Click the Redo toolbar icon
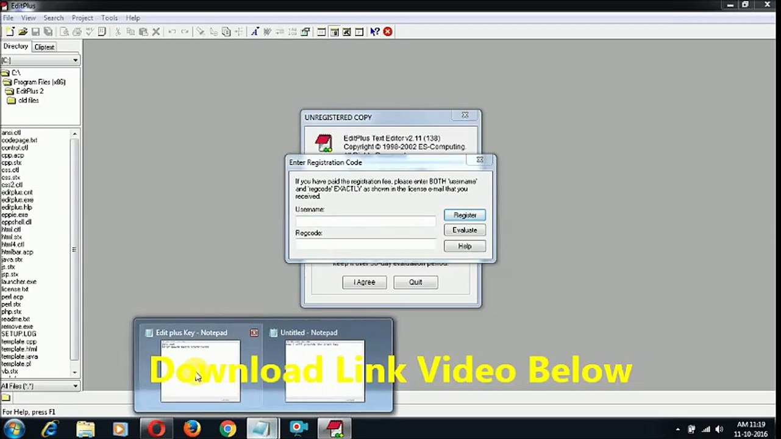 [185, 32]
